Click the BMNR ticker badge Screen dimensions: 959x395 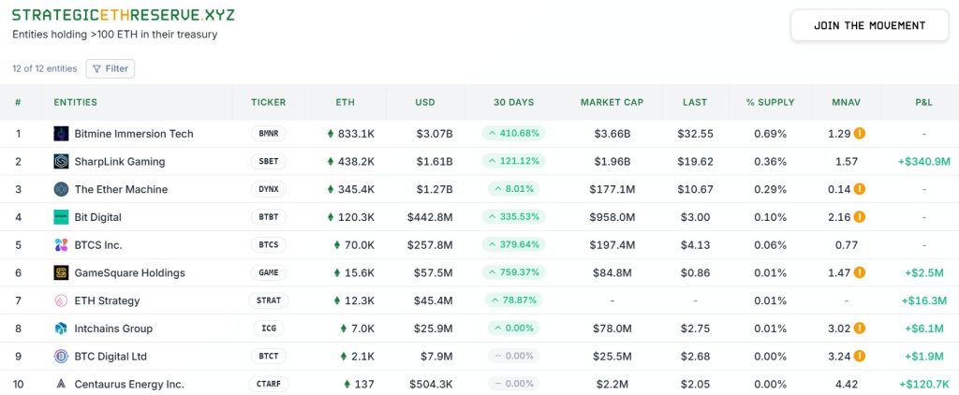point(269,133)
